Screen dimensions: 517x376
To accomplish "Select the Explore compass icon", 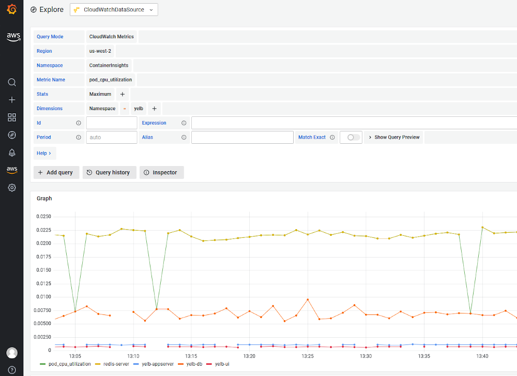I will click(x=11, y=135).
